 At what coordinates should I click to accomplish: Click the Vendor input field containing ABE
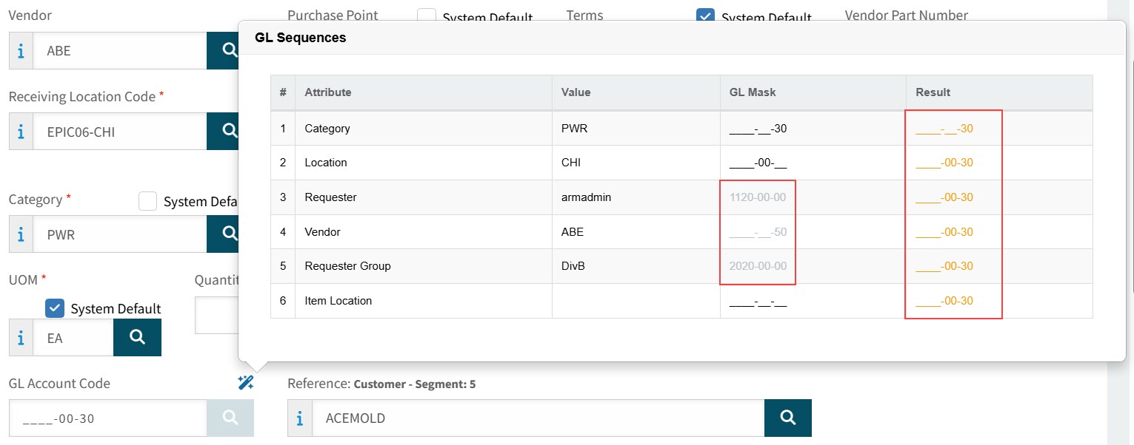pos(119,51)
